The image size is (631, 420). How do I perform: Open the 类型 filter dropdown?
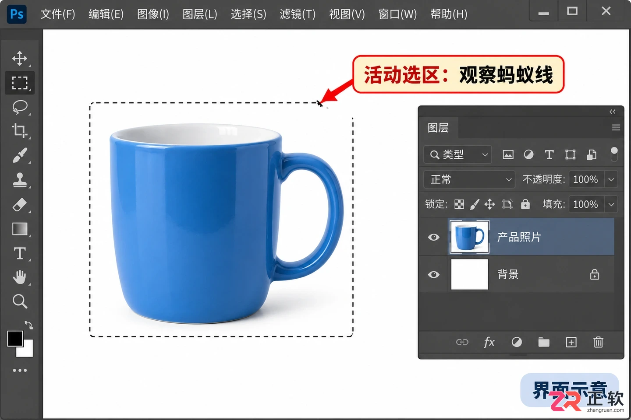[x=457, y=154]
